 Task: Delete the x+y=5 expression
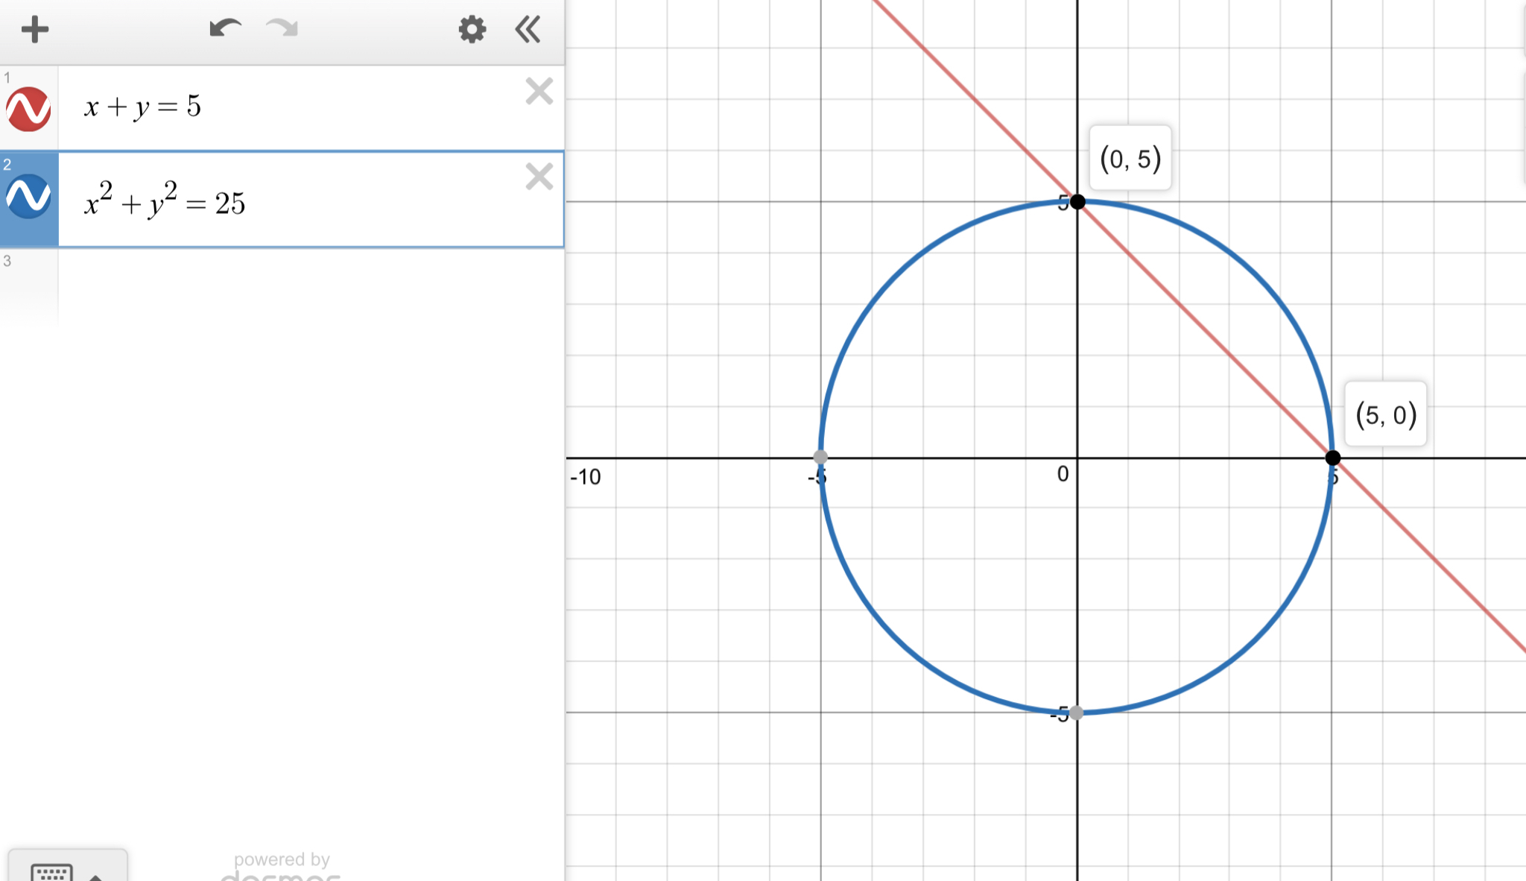pos(539,92)
